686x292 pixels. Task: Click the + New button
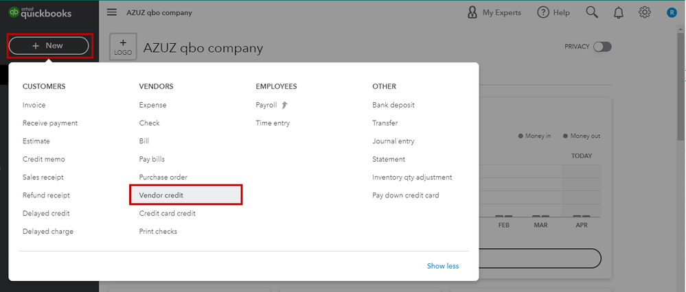click(49, 45)
